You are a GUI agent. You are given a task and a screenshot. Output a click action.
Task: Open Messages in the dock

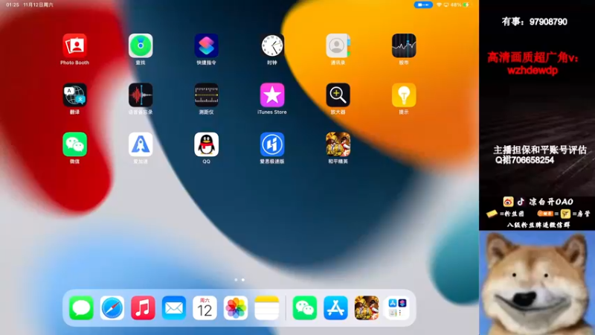(81, 307)
